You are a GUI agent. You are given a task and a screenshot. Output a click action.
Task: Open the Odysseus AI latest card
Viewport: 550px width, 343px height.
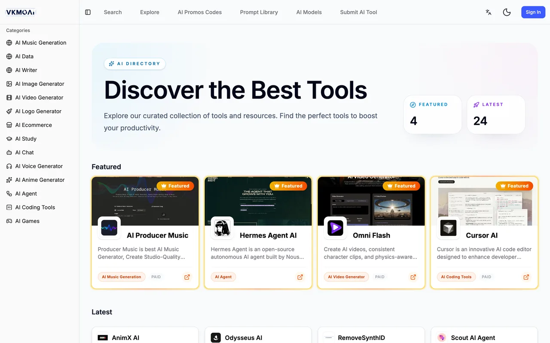[258, 335]
